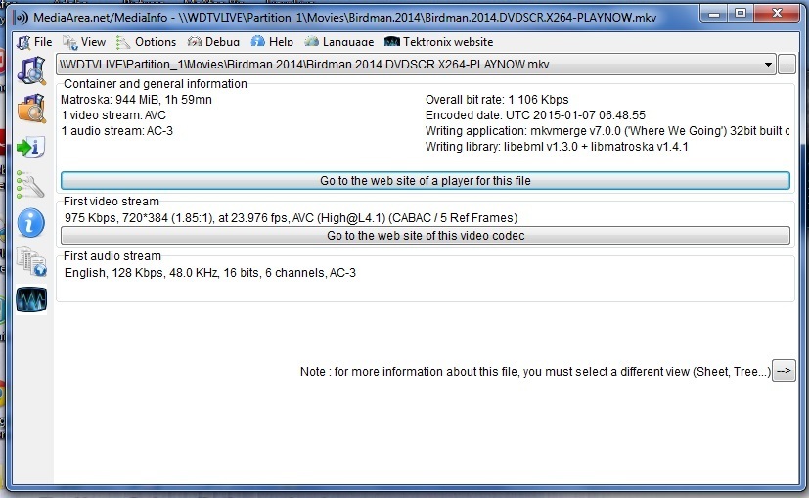This screenshot has height=498, width=809.
Task: Click the Export green arrow sidebar icon
Action: [x=31, y=147]
